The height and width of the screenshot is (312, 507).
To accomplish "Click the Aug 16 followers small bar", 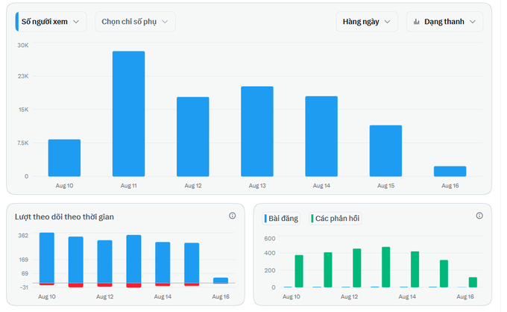I will [x=221, y=281].
